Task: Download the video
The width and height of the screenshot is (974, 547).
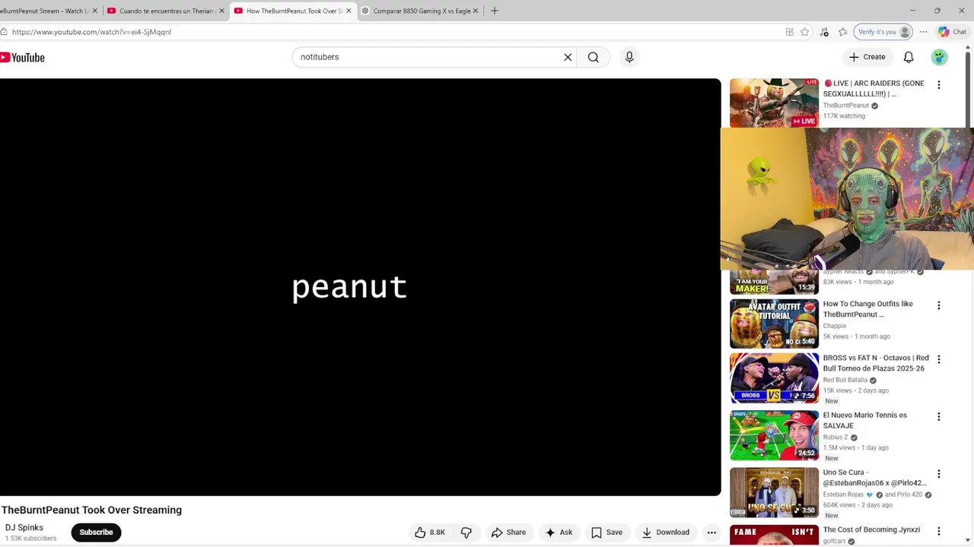Action: [x=665, y=533]
